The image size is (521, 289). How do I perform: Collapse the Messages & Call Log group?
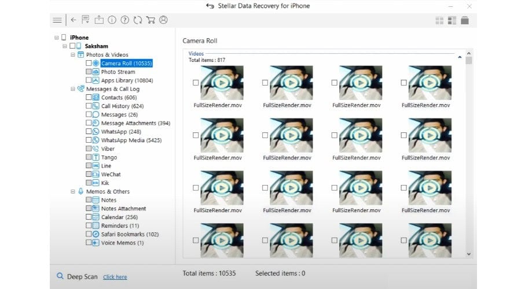tap(73, 89)
